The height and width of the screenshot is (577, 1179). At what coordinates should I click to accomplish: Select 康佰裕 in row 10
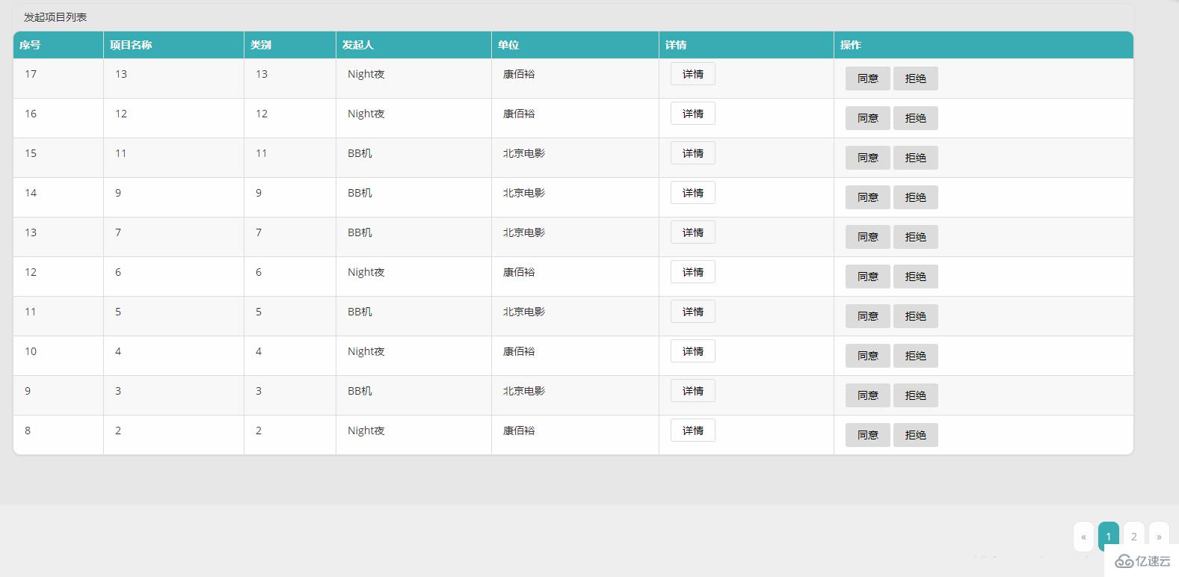pyautogui.click(x=519, y=351)
